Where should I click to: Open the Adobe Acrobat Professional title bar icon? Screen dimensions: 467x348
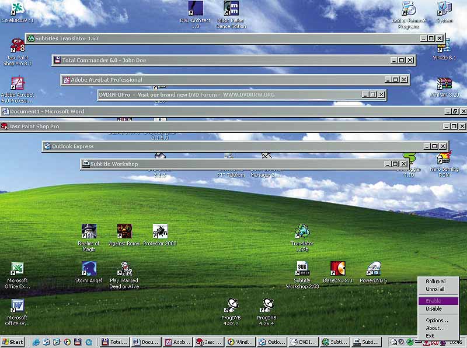[67, 80]
